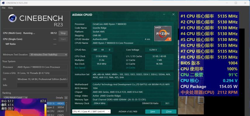Click the CPU Clock value 5130.4 MHz
250x116 pixels.
coord(102,56)
